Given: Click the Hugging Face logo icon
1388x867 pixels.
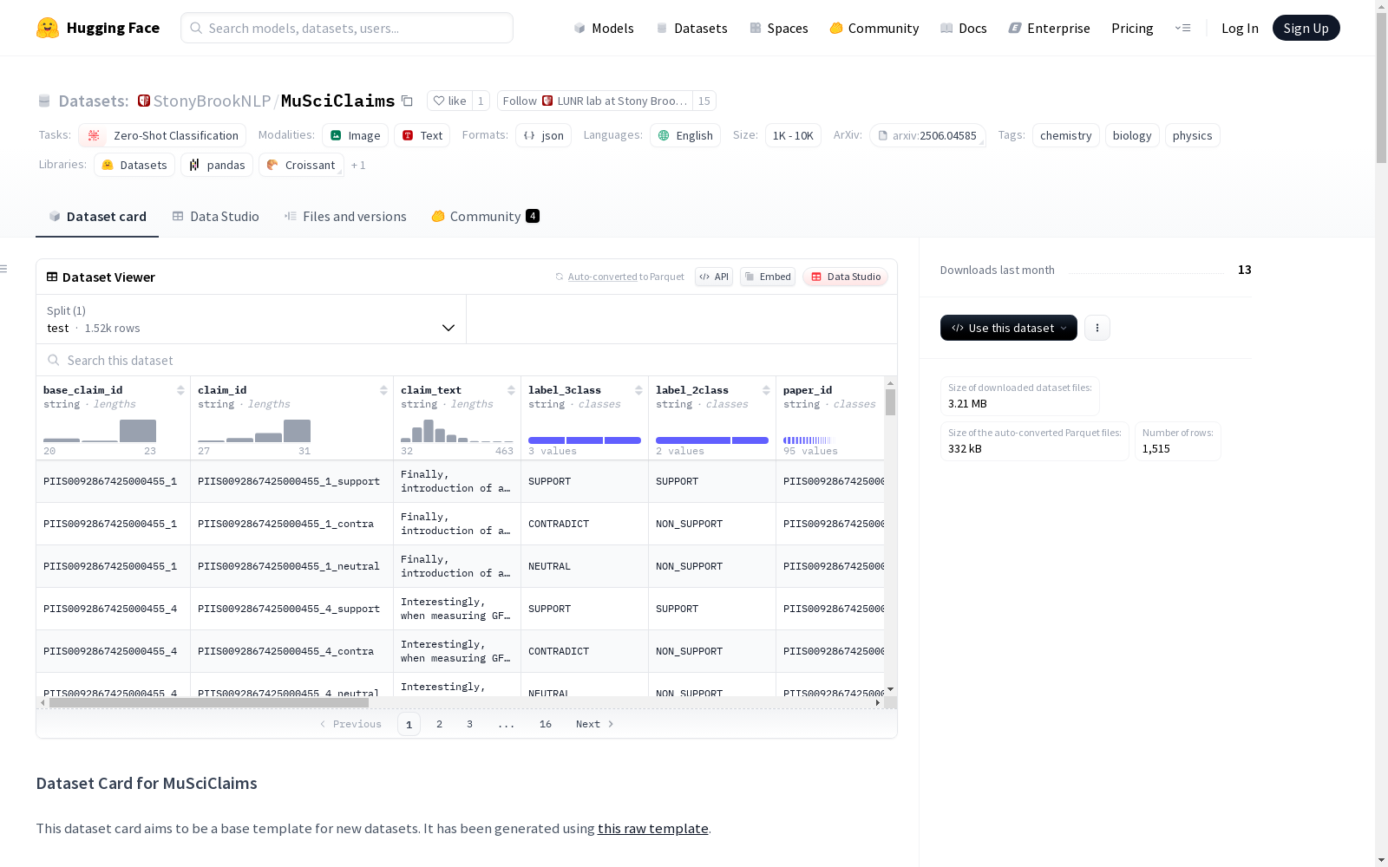Looking at the screenshot, I should [x=48, y=28].
